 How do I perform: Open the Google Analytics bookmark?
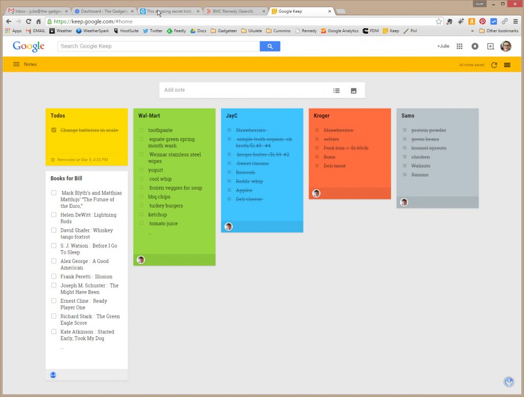click(340, 31)
